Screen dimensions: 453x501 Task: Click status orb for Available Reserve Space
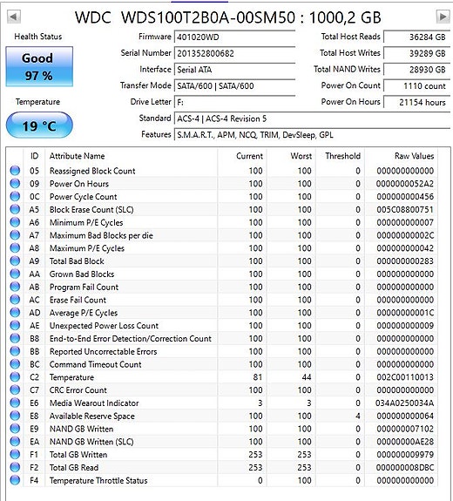(x=15, y=416)
